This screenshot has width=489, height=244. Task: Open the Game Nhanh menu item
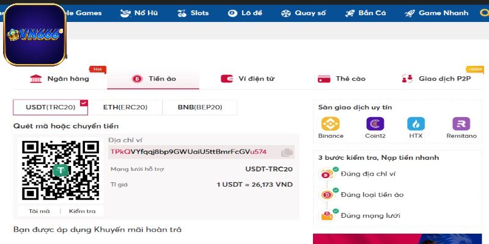436,13
